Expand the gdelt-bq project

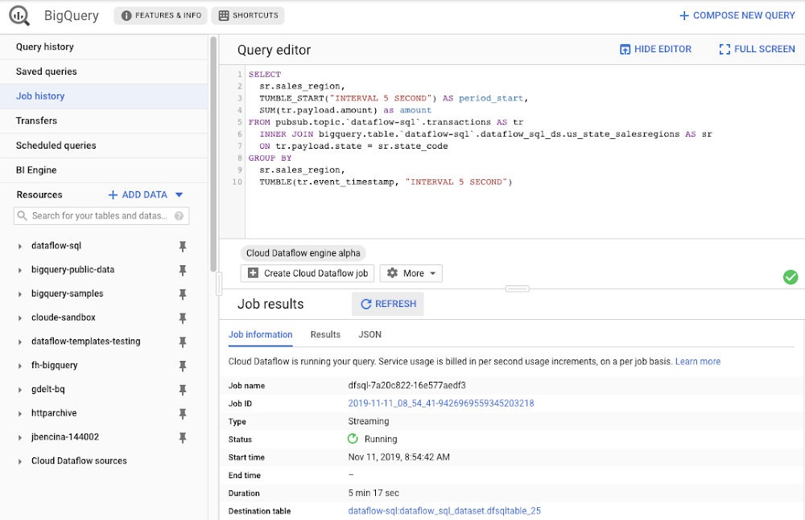tap(20, 390)
